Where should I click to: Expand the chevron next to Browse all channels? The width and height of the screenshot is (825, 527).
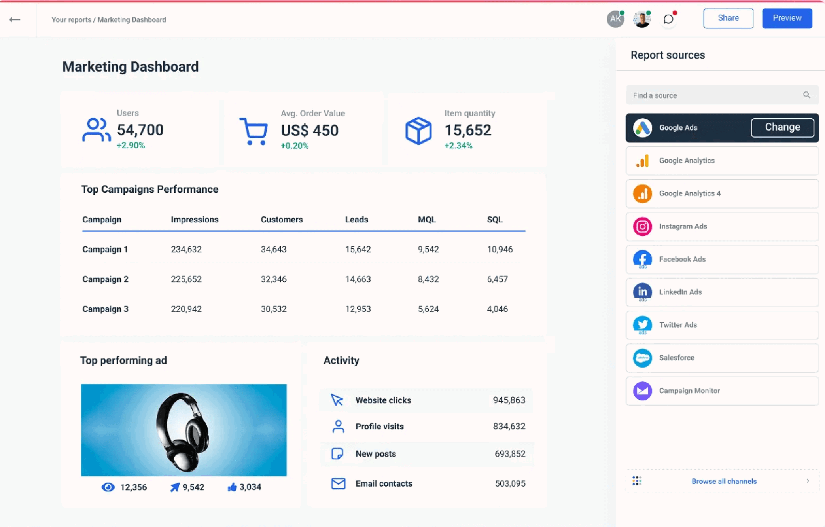tap(808, 481)
